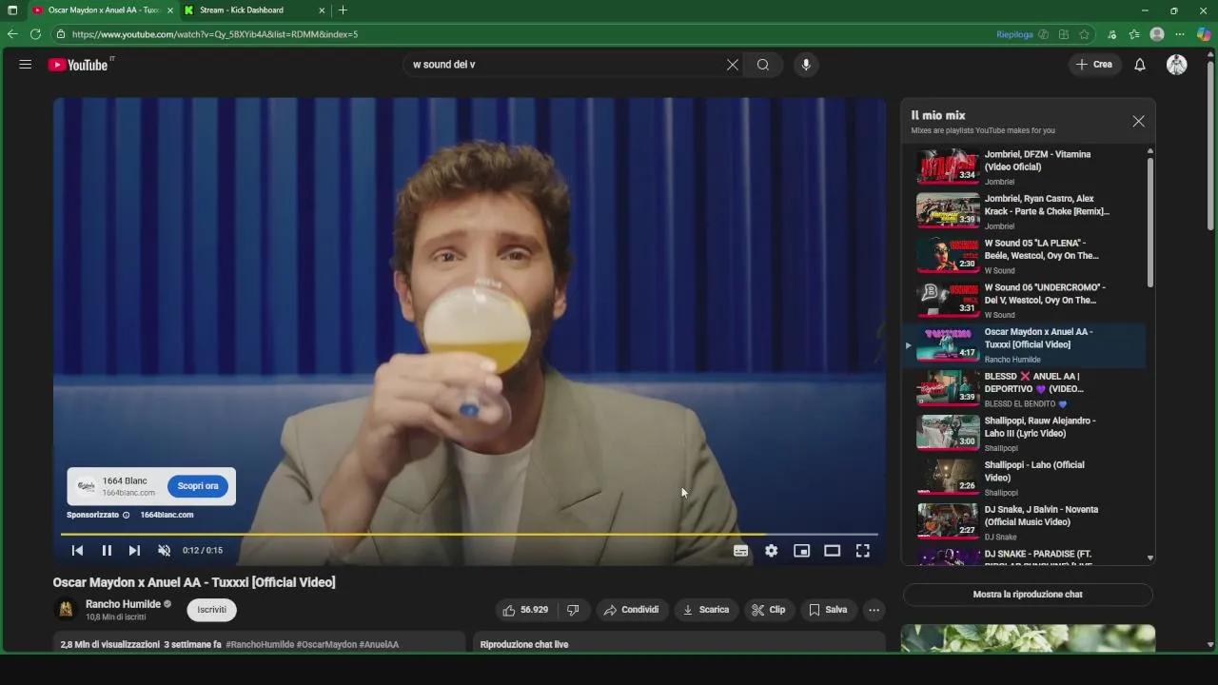Play W Sound 06 UNDERCROMO

click(x=1023, y=300)
